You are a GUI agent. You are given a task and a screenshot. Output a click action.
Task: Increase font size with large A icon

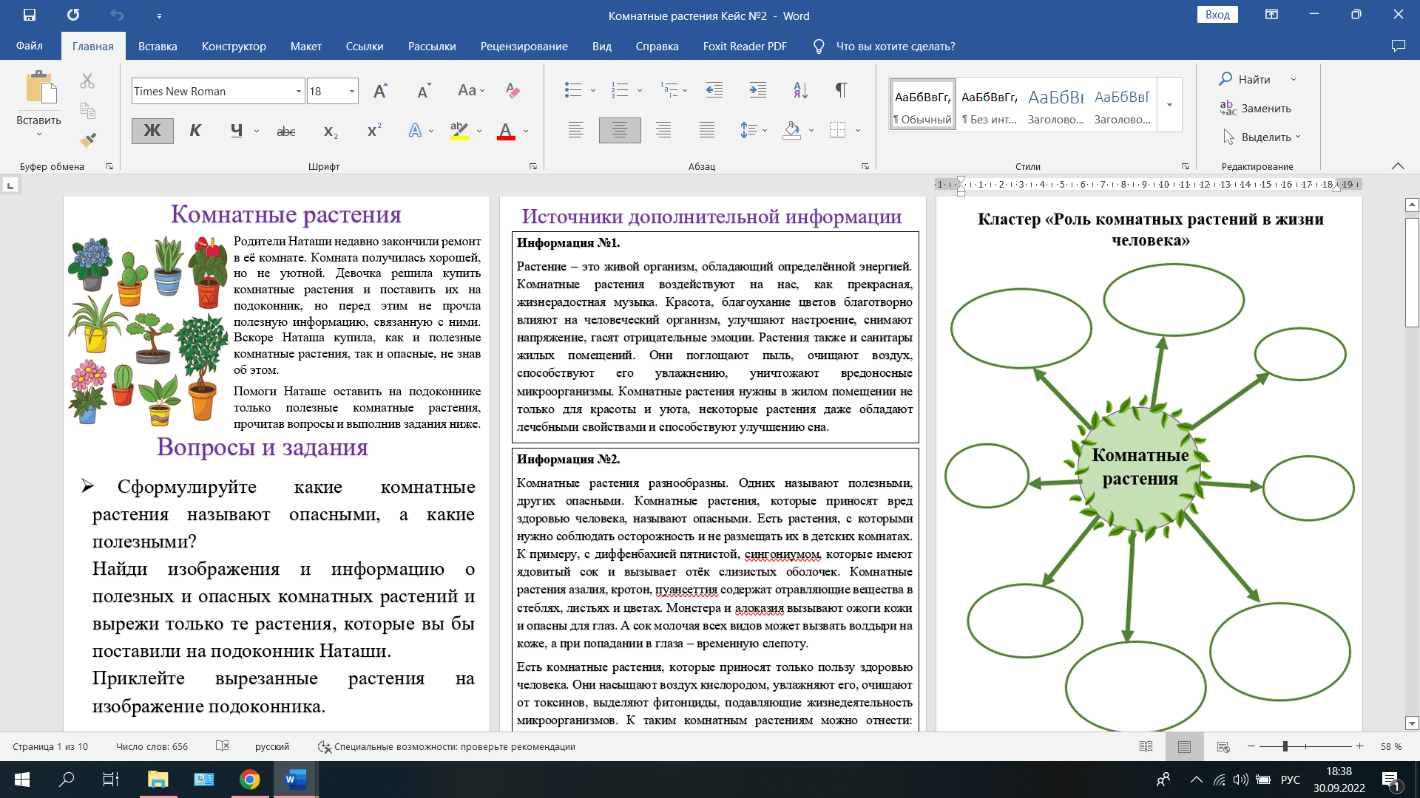pyautogui.click(x=380, y=91)
